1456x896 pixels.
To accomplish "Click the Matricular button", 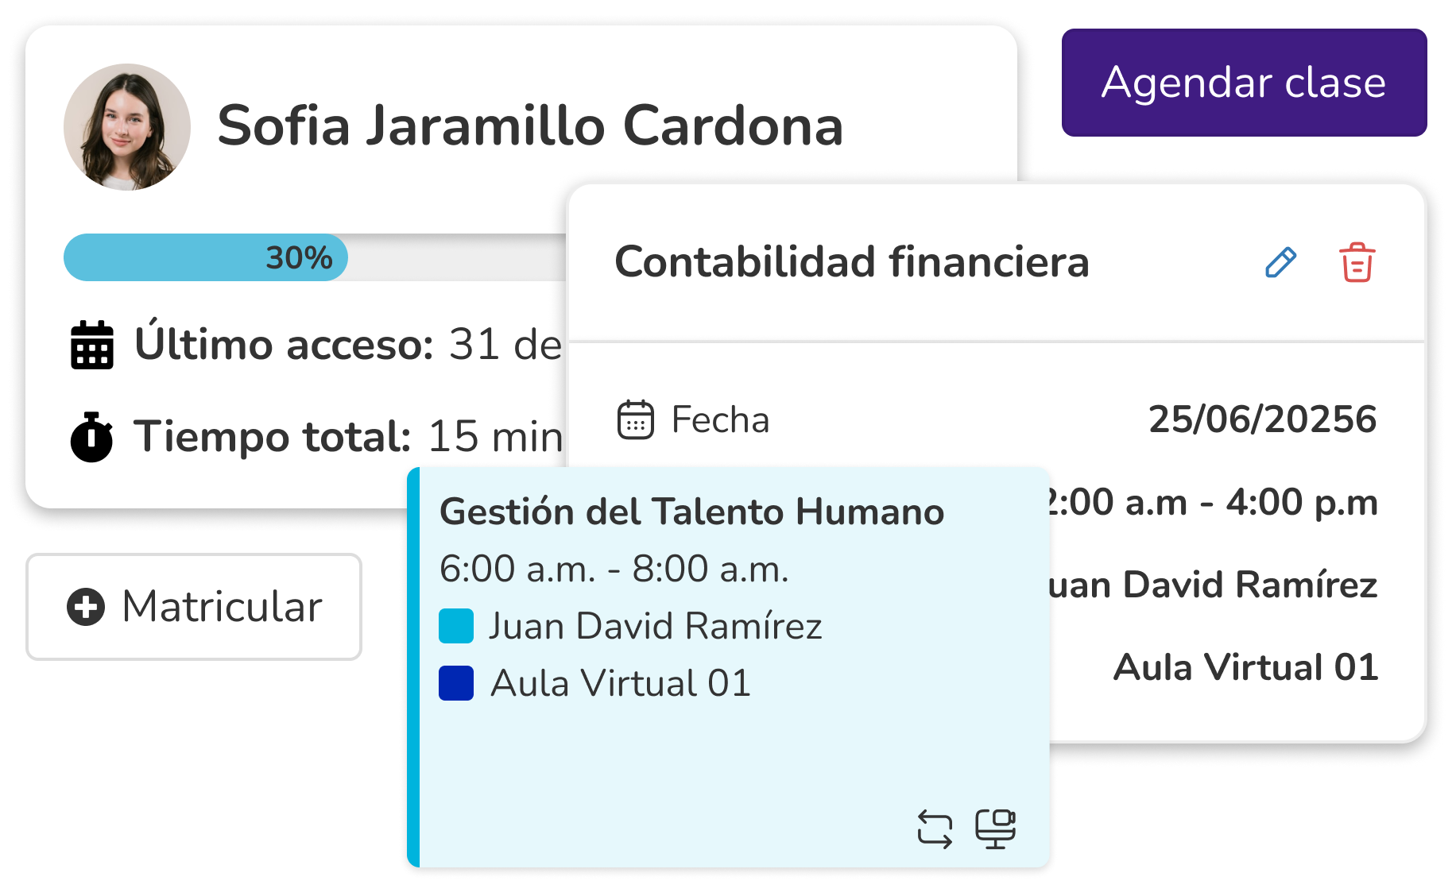I will (193, 608).
